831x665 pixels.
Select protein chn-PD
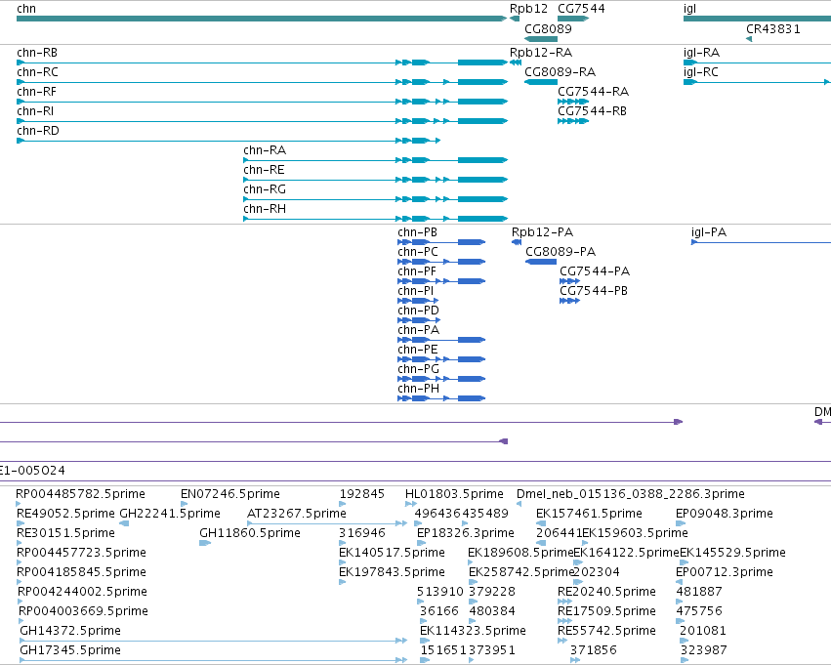(x=419, y=320)
